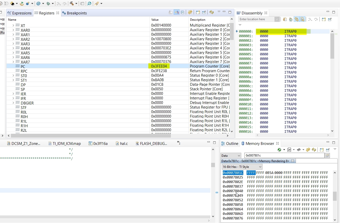Open the TI_IDM_ICM.map editor tab

(x=64, y=143)
